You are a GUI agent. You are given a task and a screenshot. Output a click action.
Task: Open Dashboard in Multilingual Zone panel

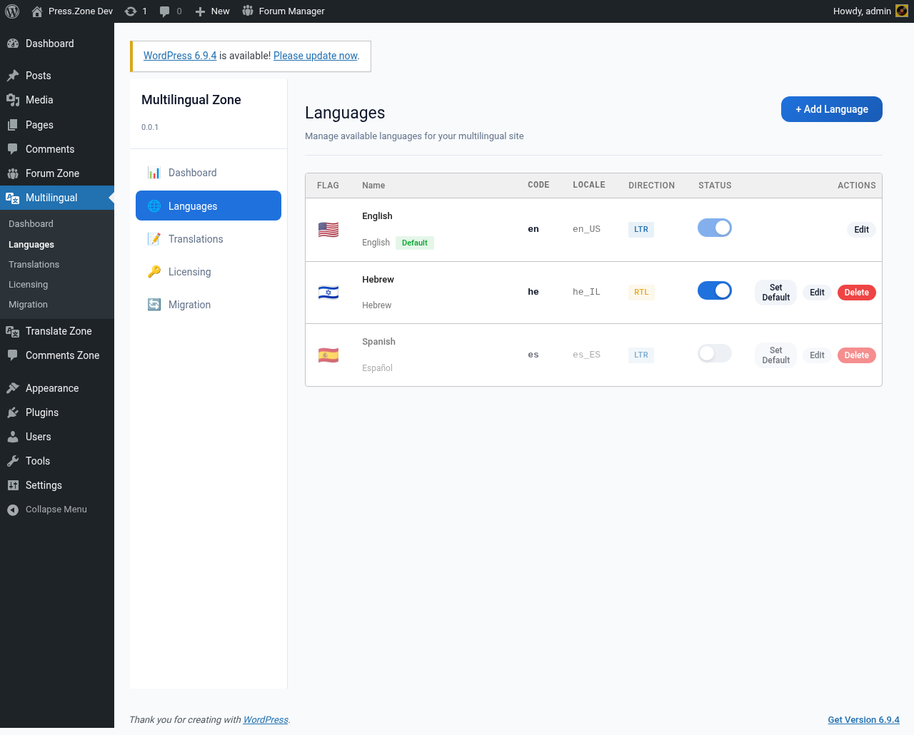tap(209, 173)
